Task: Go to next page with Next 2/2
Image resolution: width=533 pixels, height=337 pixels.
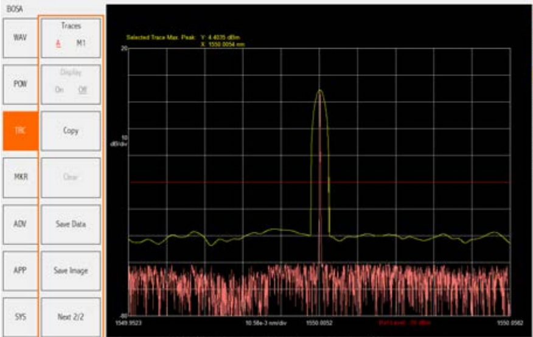Action: click(71, 317)
